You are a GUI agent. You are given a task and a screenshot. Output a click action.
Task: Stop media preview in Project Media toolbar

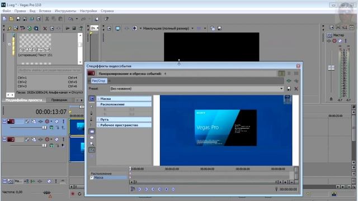point(74,28)
